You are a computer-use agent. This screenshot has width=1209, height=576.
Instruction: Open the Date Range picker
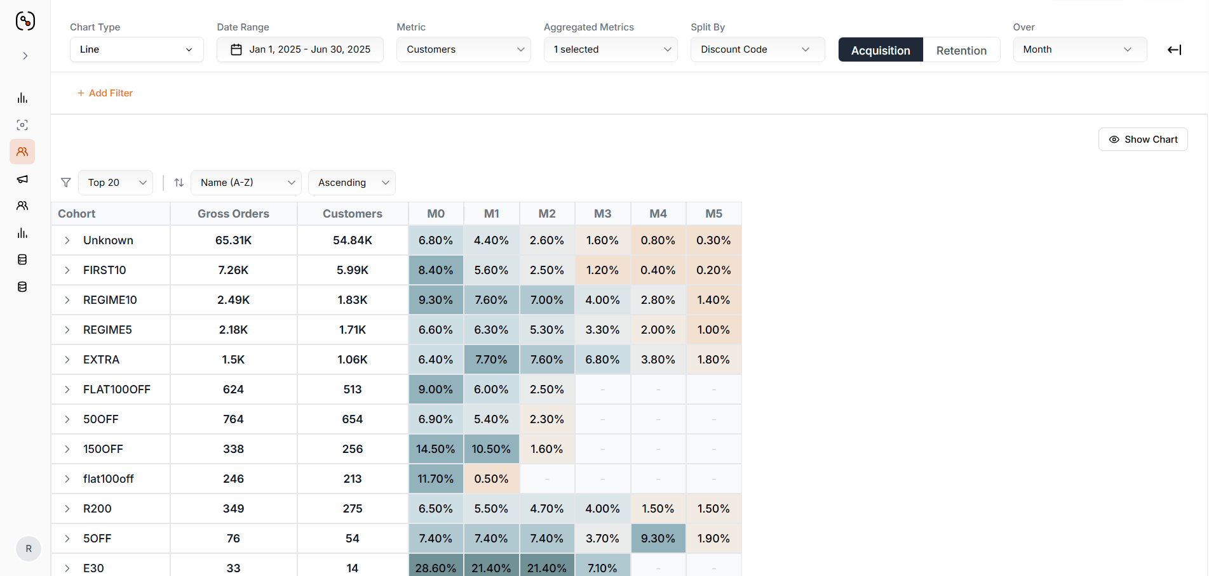[300, 49]
